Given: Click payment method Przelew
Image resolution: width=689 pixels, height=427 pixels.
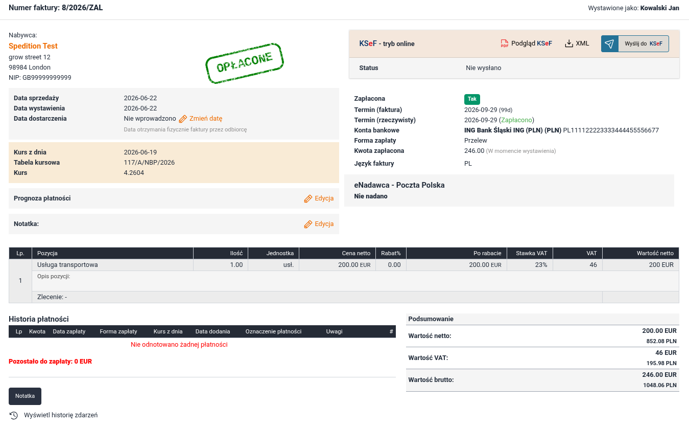Looking at the screenshot, I should tap(476, 141).
